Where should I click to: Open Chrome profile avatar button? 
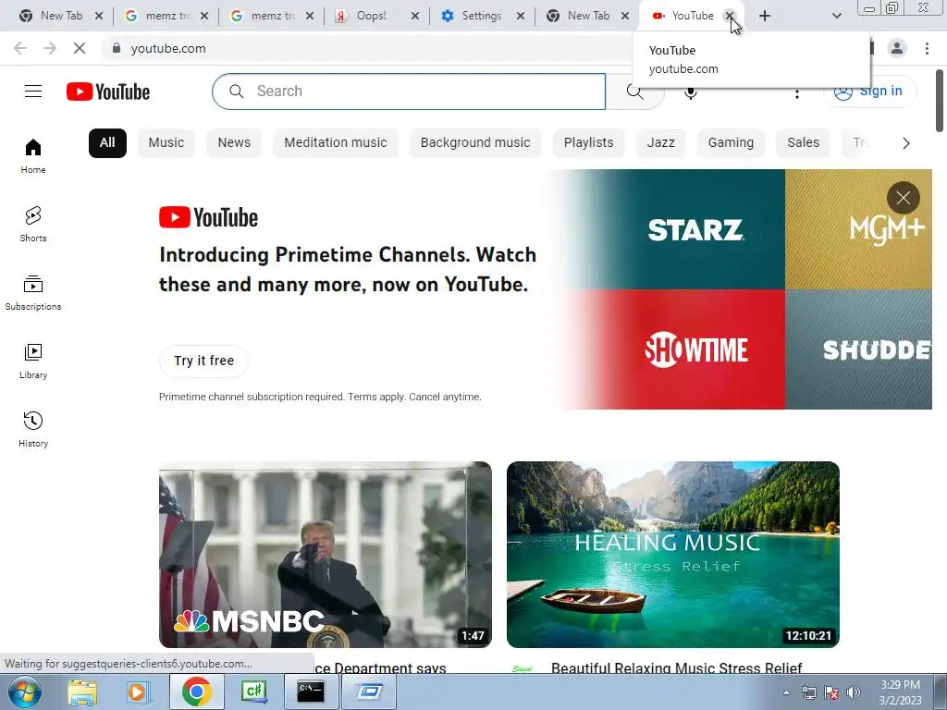[897, 48]
